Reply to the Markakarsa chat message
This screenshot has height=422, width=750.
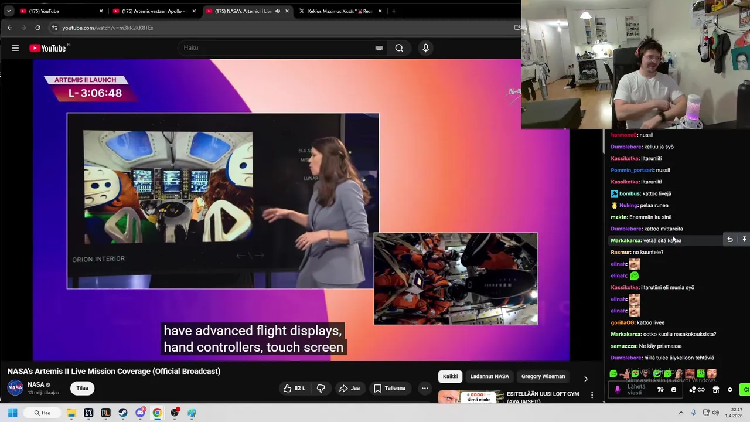click(730, 240)
